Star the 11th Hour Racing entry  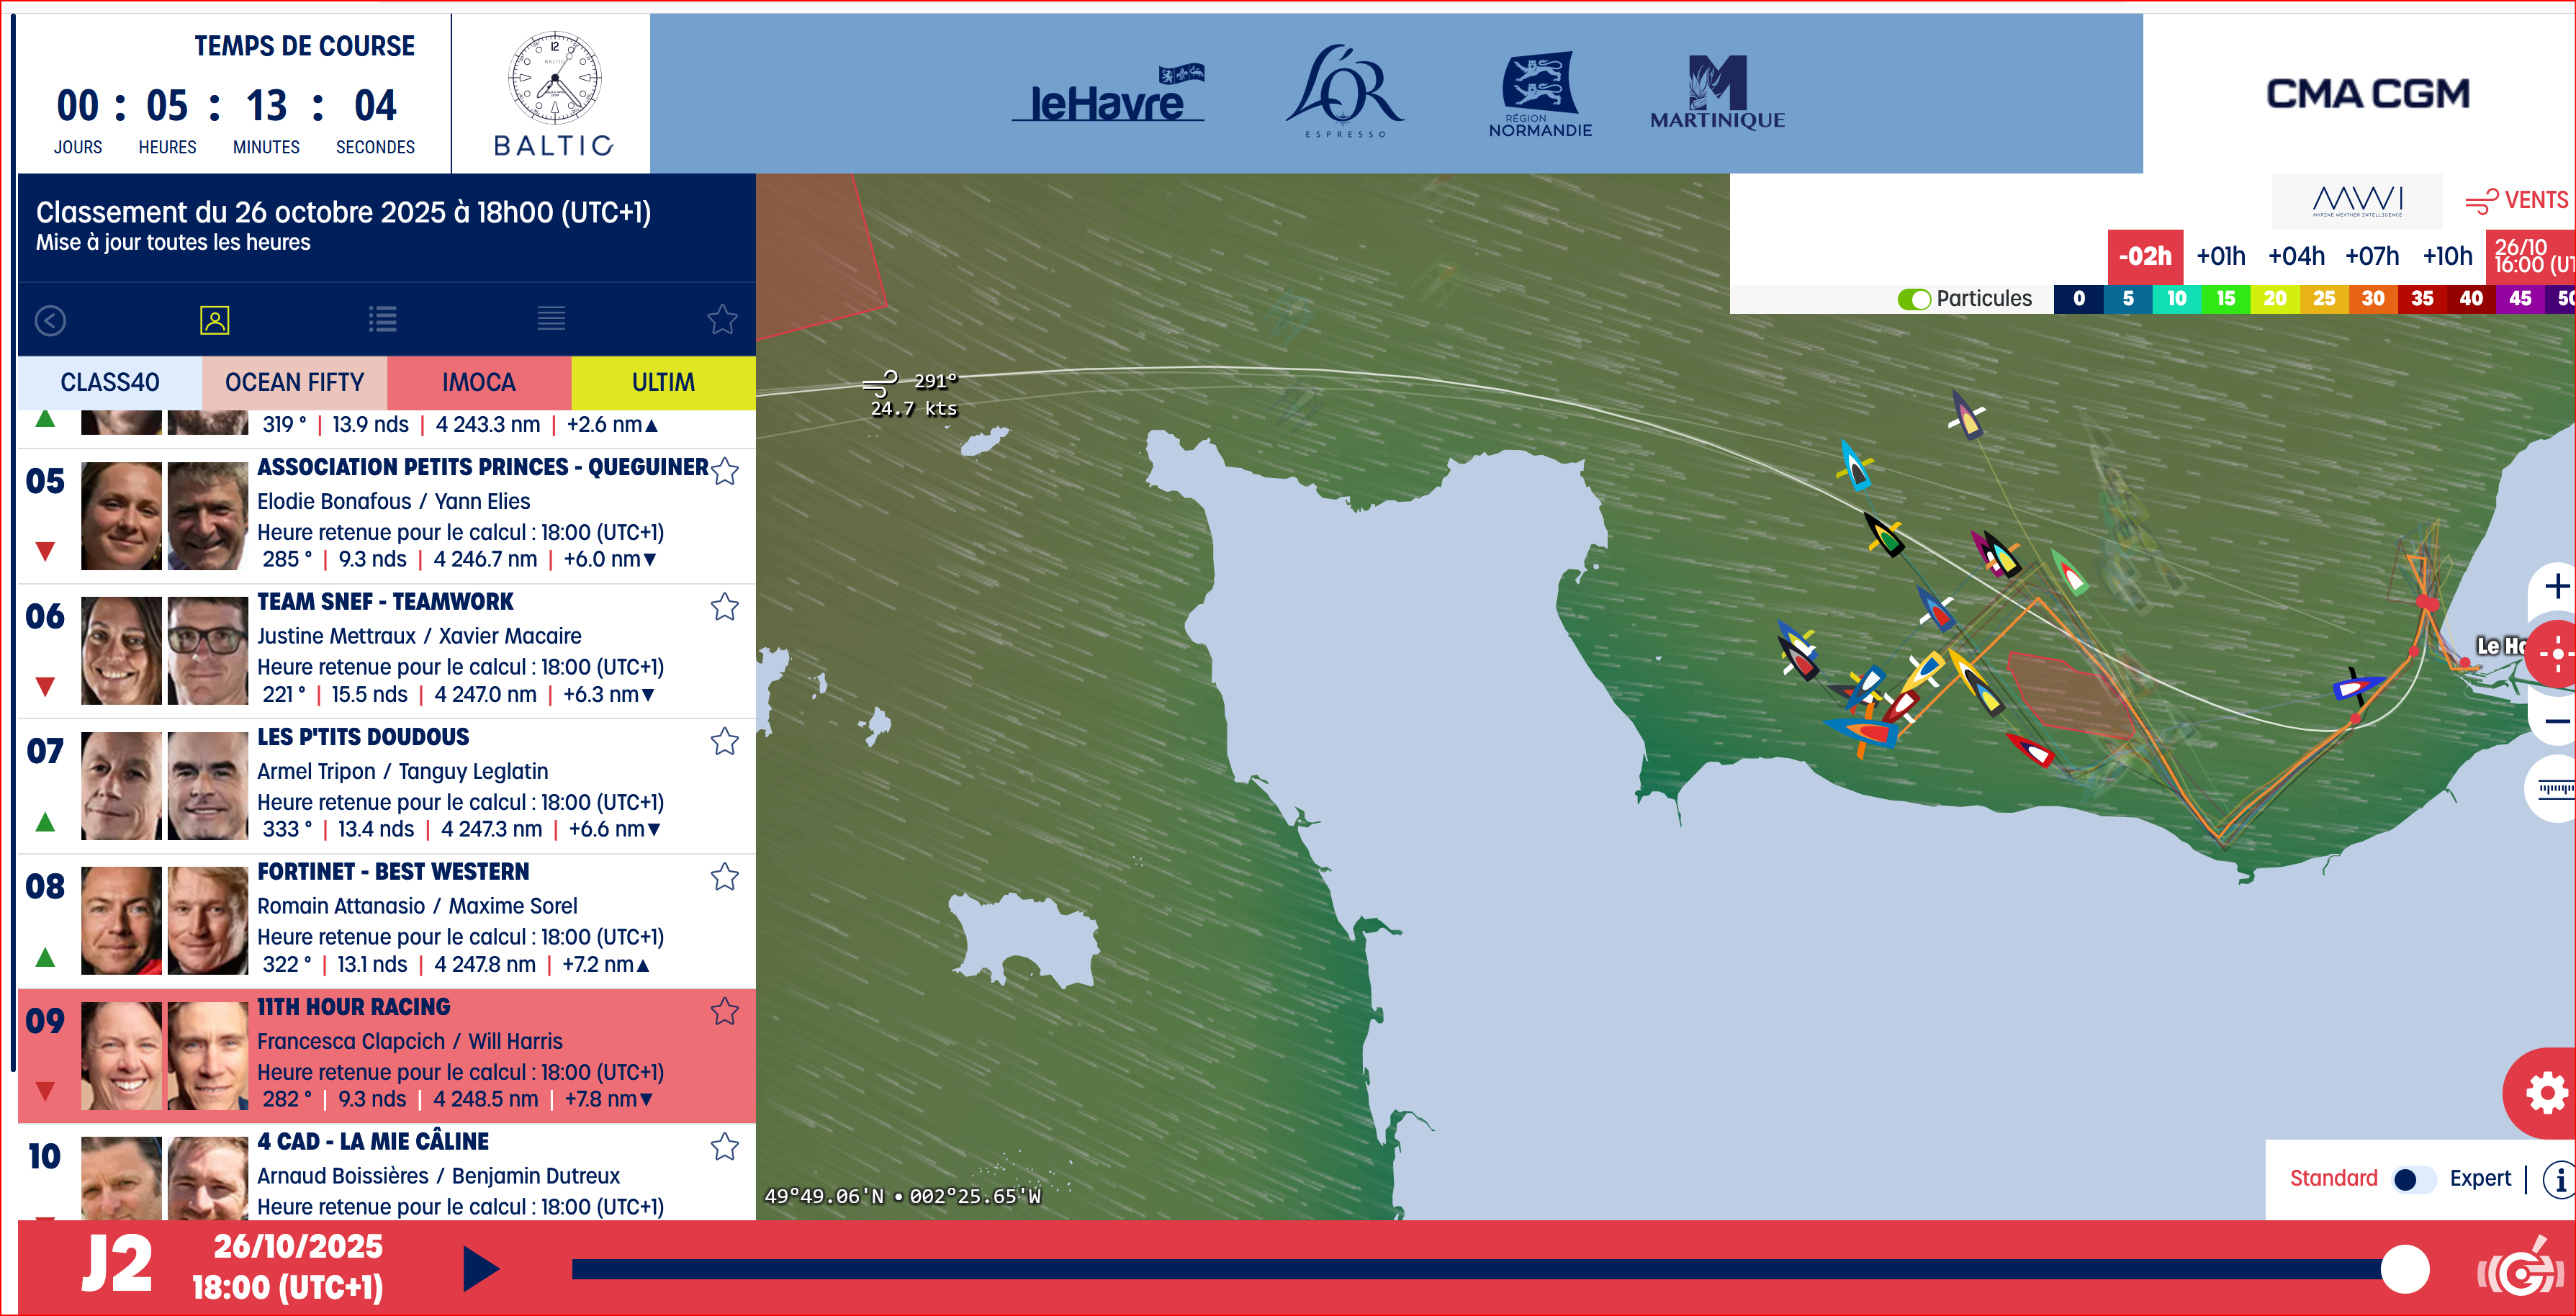tap(724, 1012)
